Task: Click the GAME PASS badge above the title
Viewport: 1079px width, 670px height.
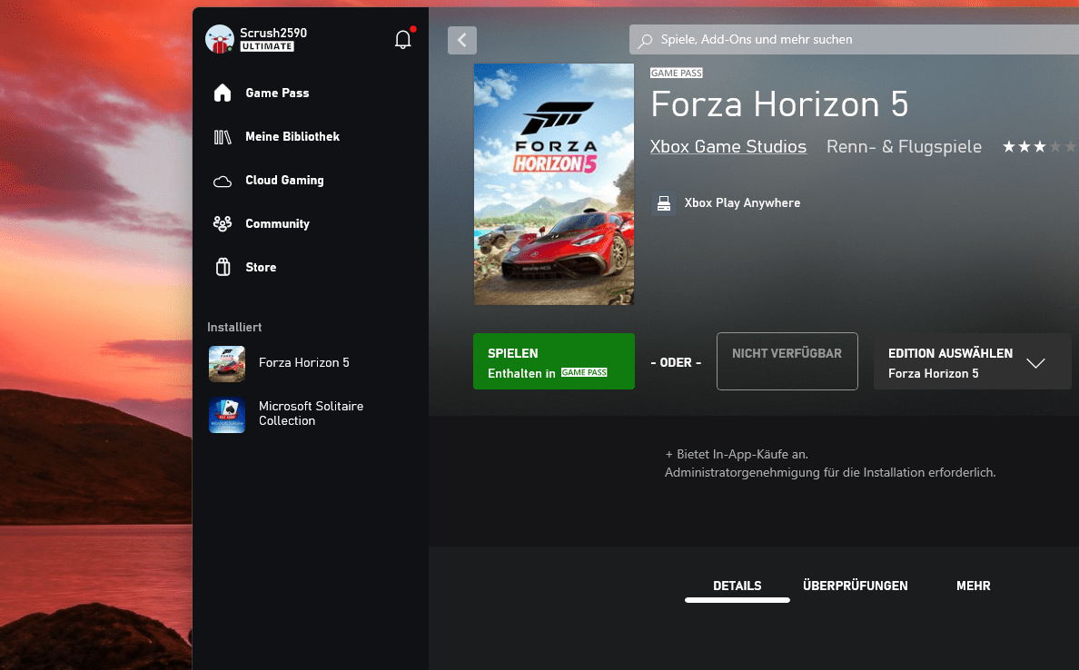Action: (x=677, y=73)
